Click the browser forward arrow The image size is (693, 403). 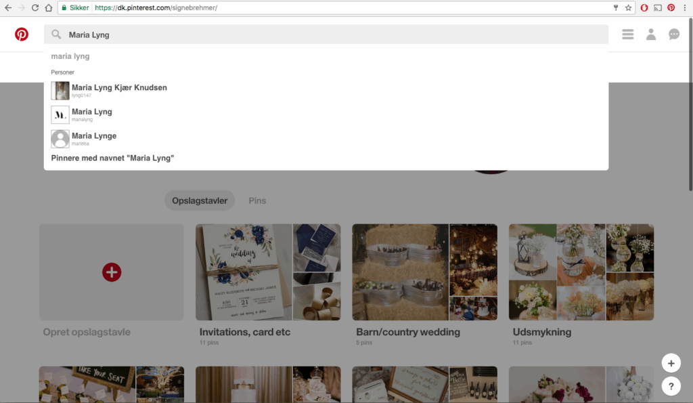point(21,7)
